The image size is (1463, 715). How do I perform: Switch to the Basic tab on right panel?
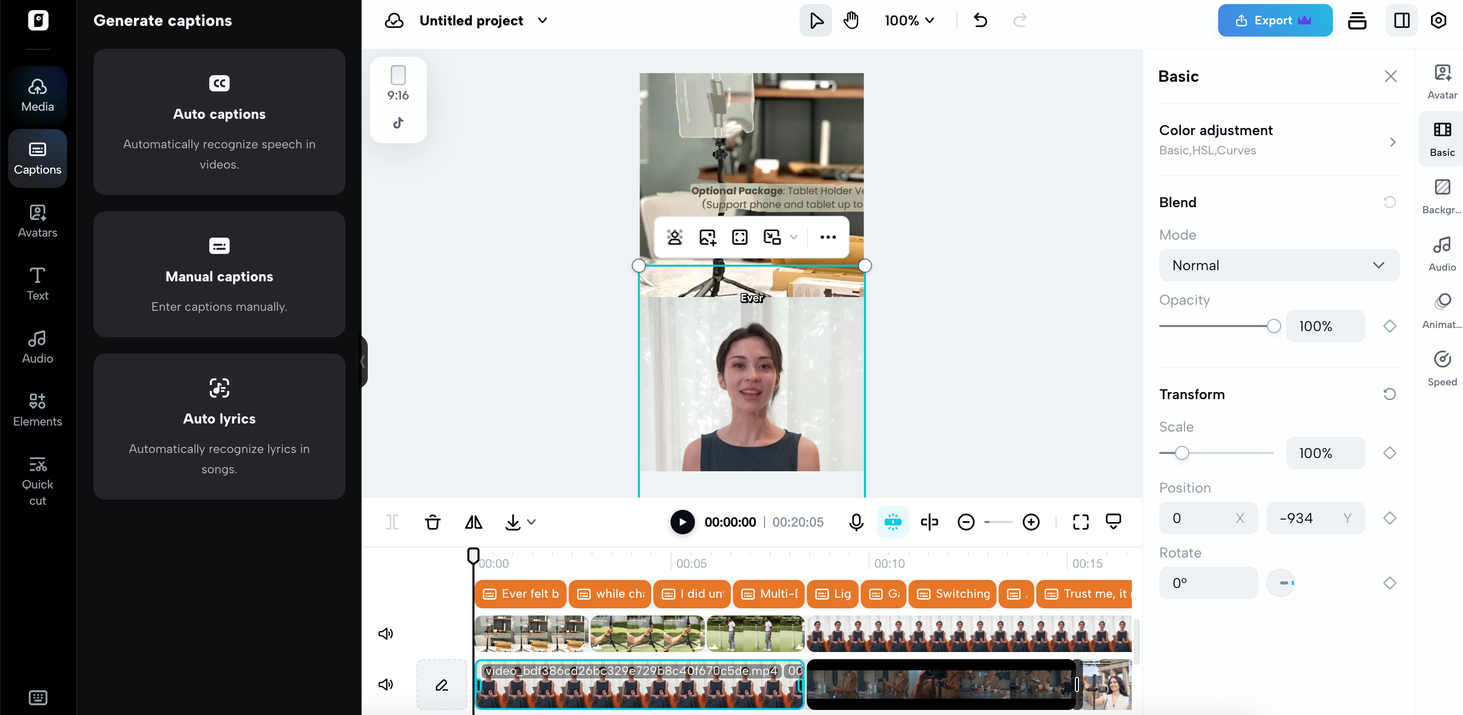(1443, 138)
